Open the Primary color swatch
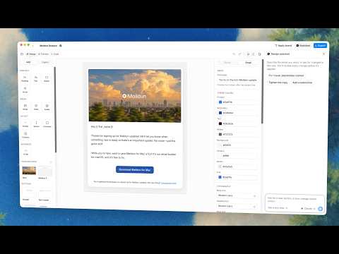This screenshot has height=254, width=339. click(220, 102)
